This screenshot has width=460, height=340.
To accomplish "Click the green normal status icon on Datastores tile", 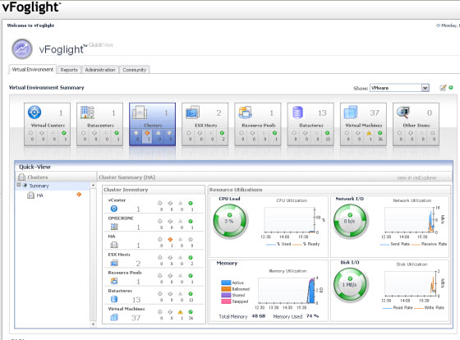I will (x=328, y=133).
